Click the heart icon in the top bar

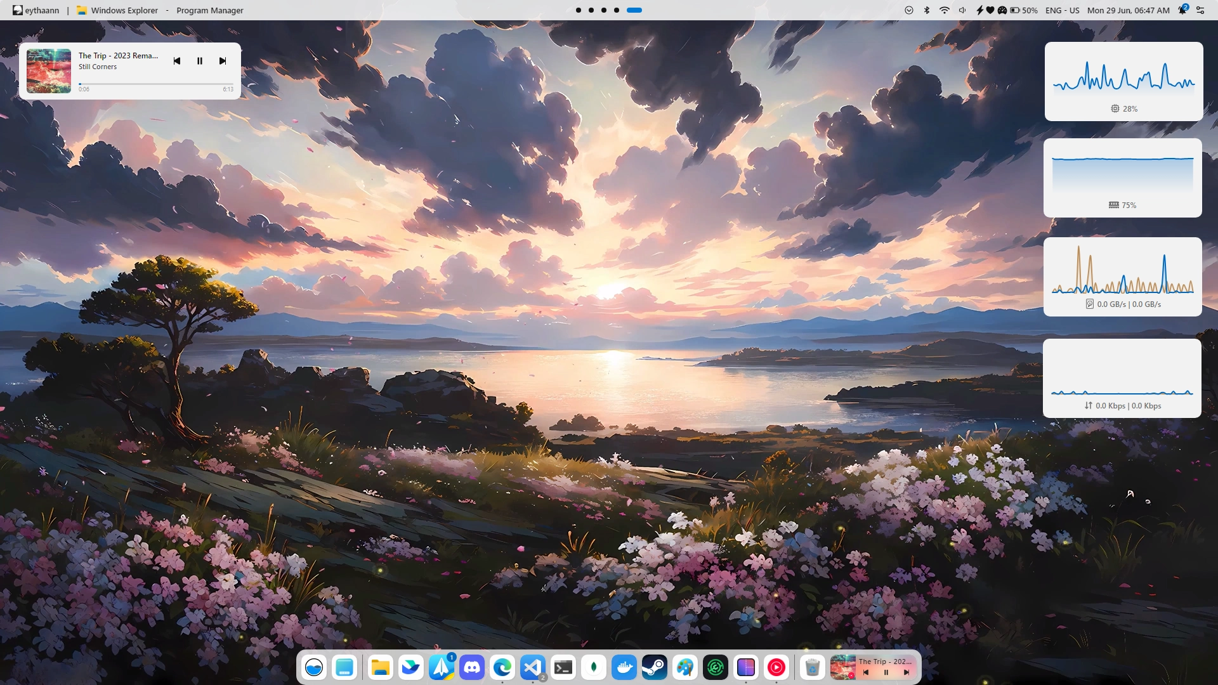coord(990,10)
